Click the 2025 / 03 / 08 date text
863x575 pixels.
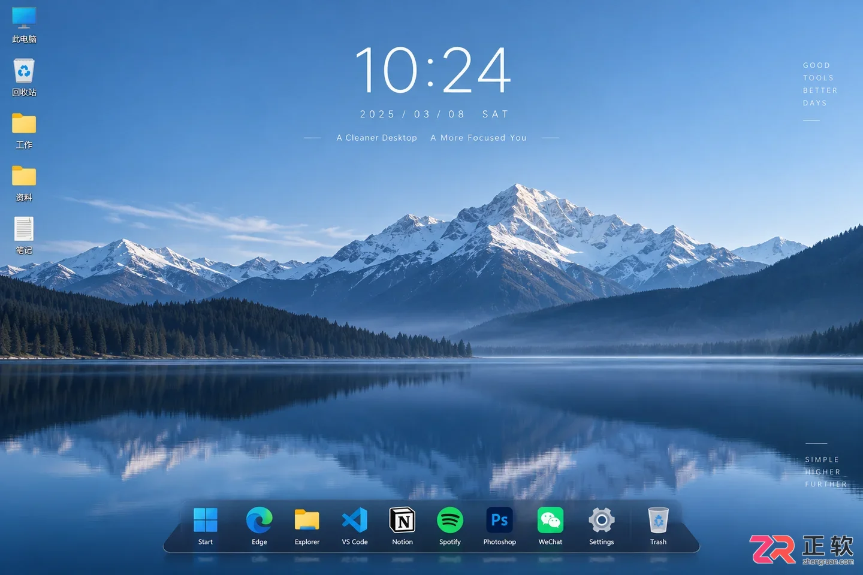coord(412,114)
